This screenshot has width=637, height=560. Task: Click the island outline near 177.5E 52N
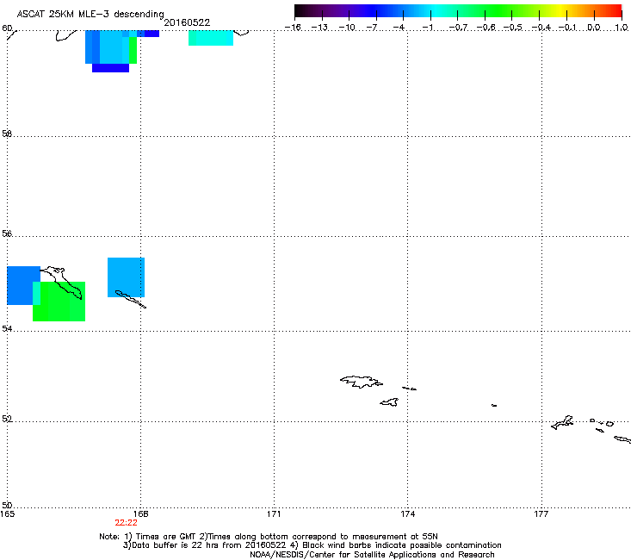tap(563, 422)
